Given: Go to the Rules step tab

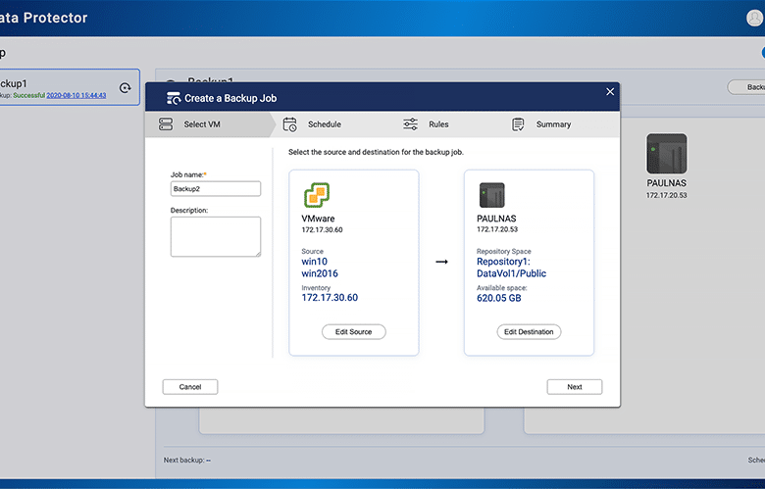Looking at the screenshot, I should [438, 124].
